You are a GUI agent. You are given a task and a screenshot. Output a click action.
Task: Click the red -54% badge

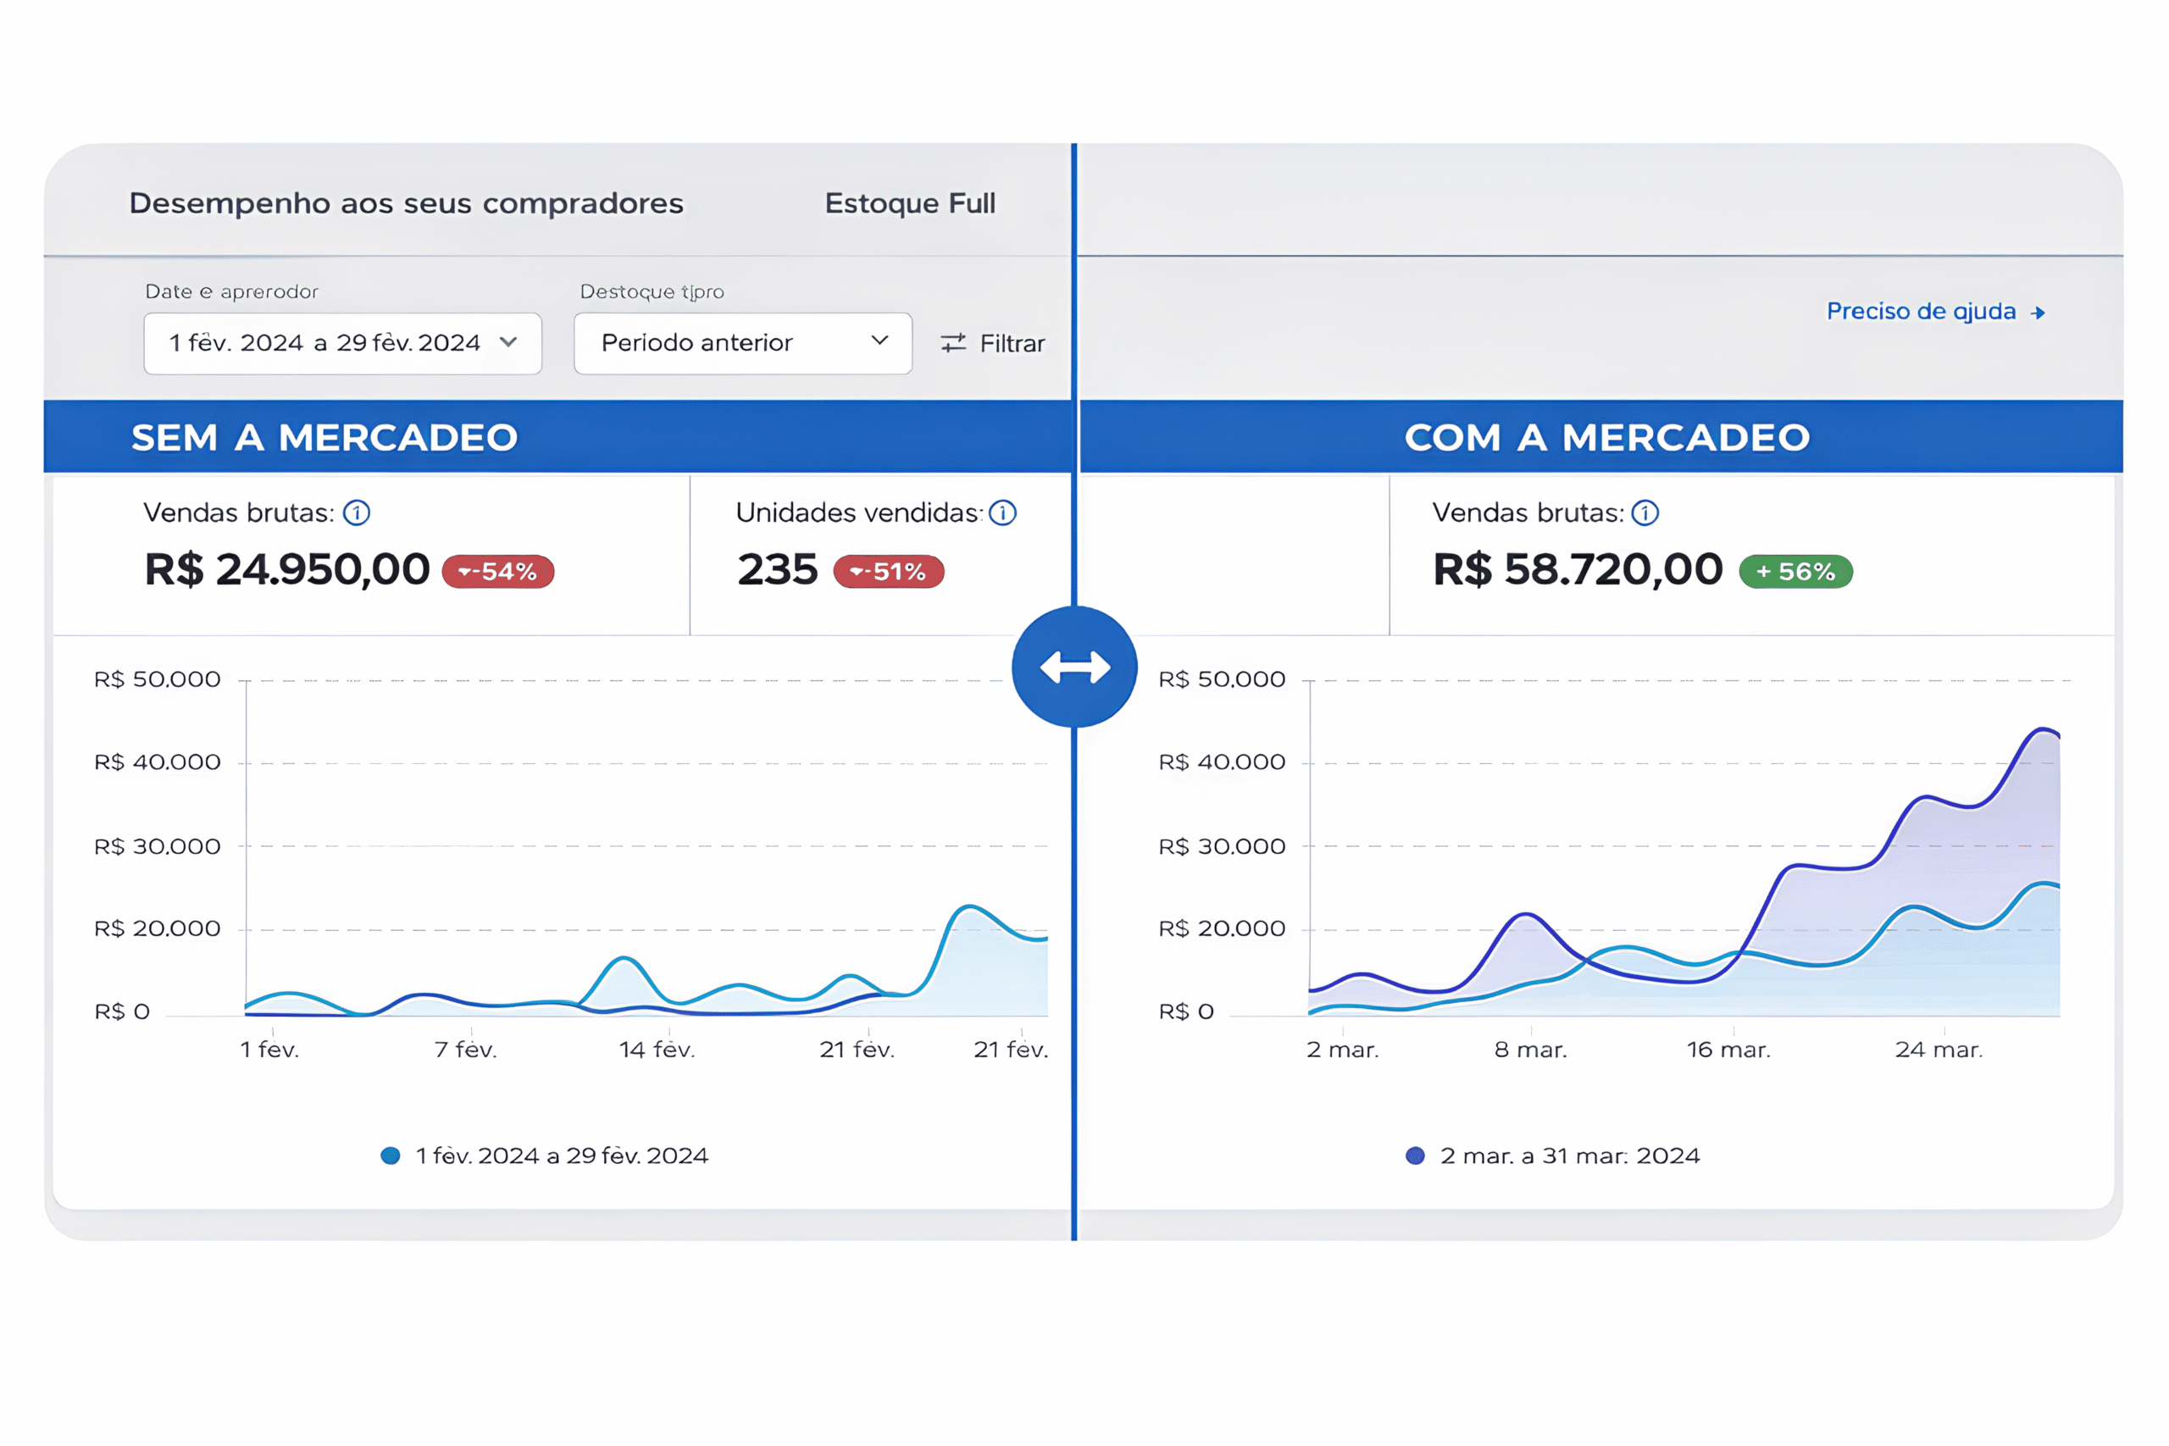pyautogui.click(x=498, y=572)
